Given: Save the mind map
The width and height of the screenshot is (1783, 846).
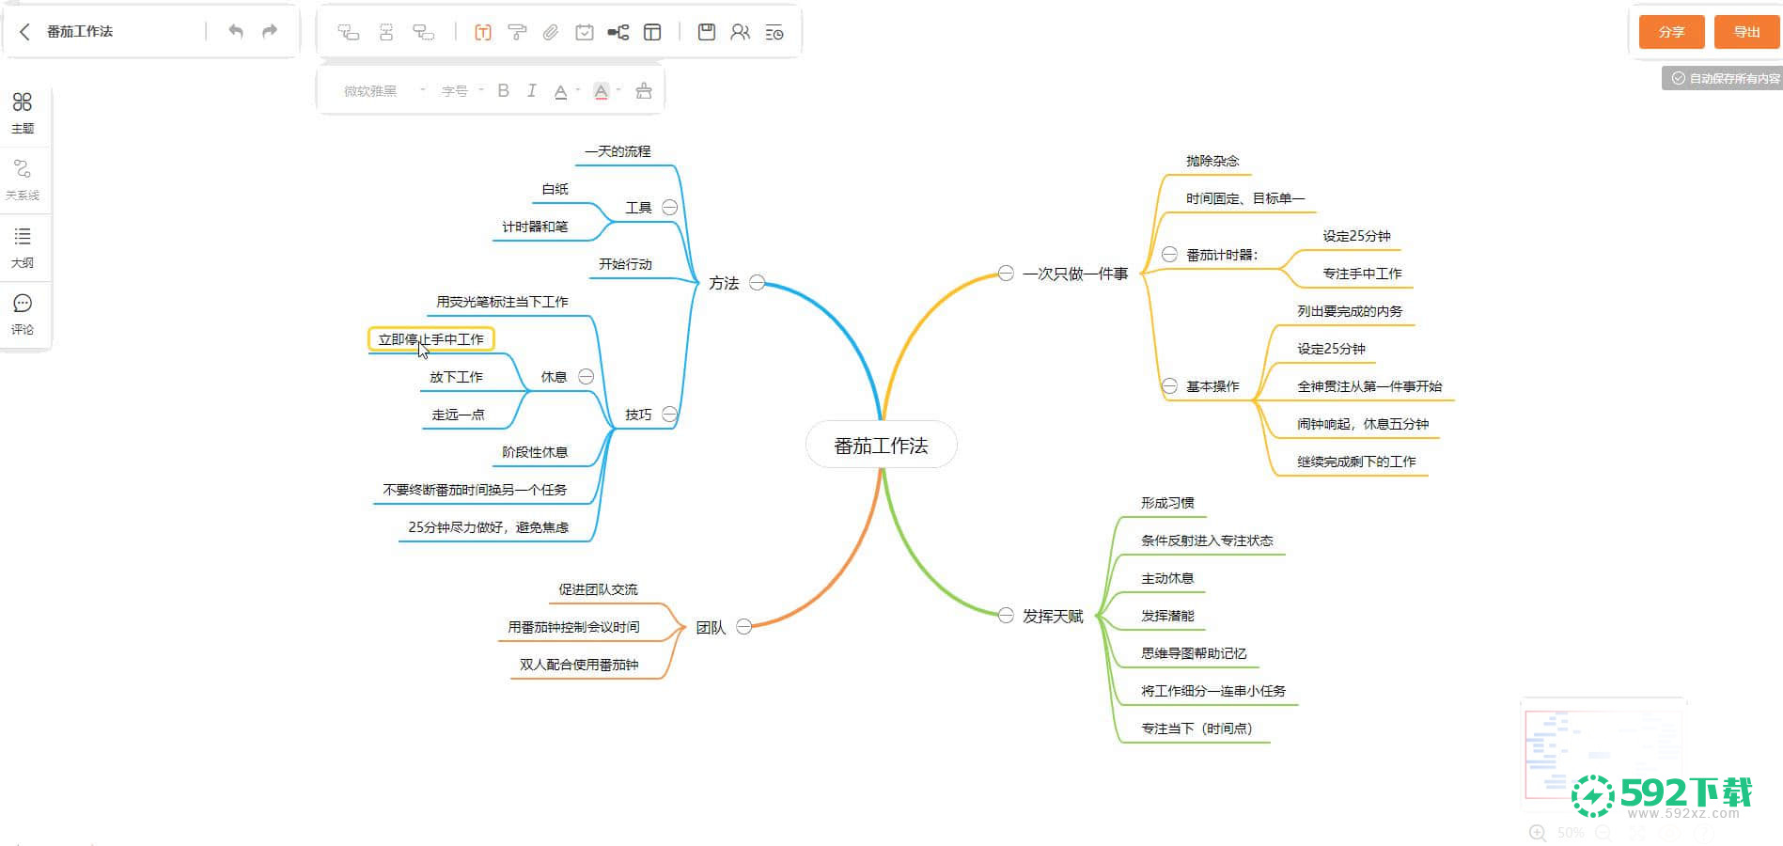Looking at the screenshot, I should coord(707,33).
